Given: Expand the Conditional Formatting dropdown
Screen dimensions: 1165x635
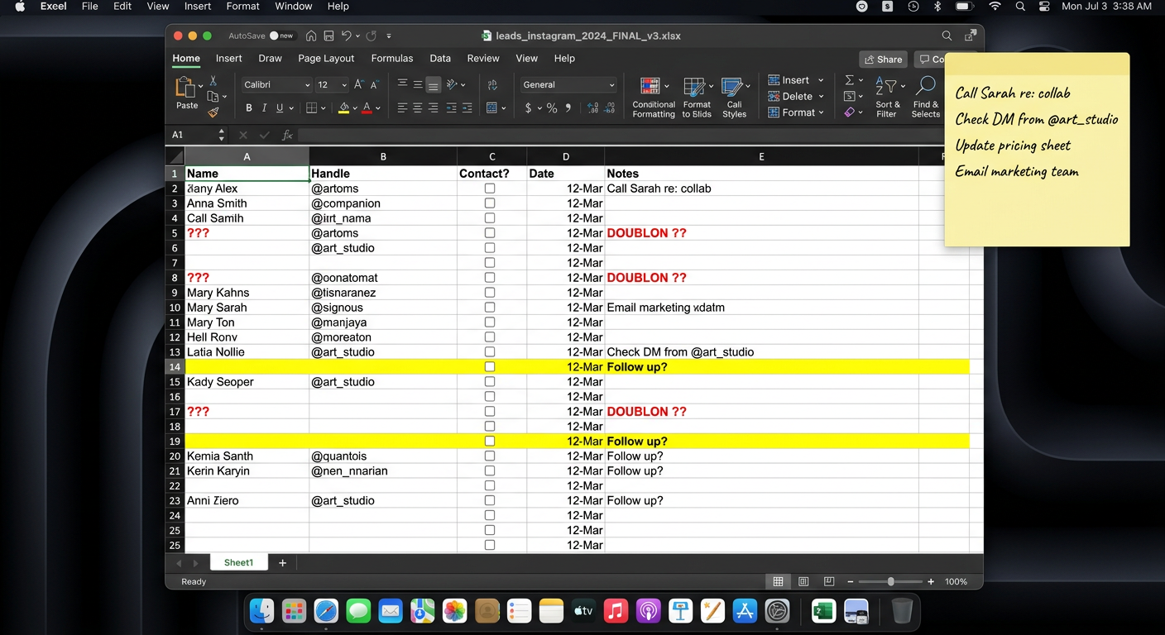Looking at the screenshot, I should point(668,86).
